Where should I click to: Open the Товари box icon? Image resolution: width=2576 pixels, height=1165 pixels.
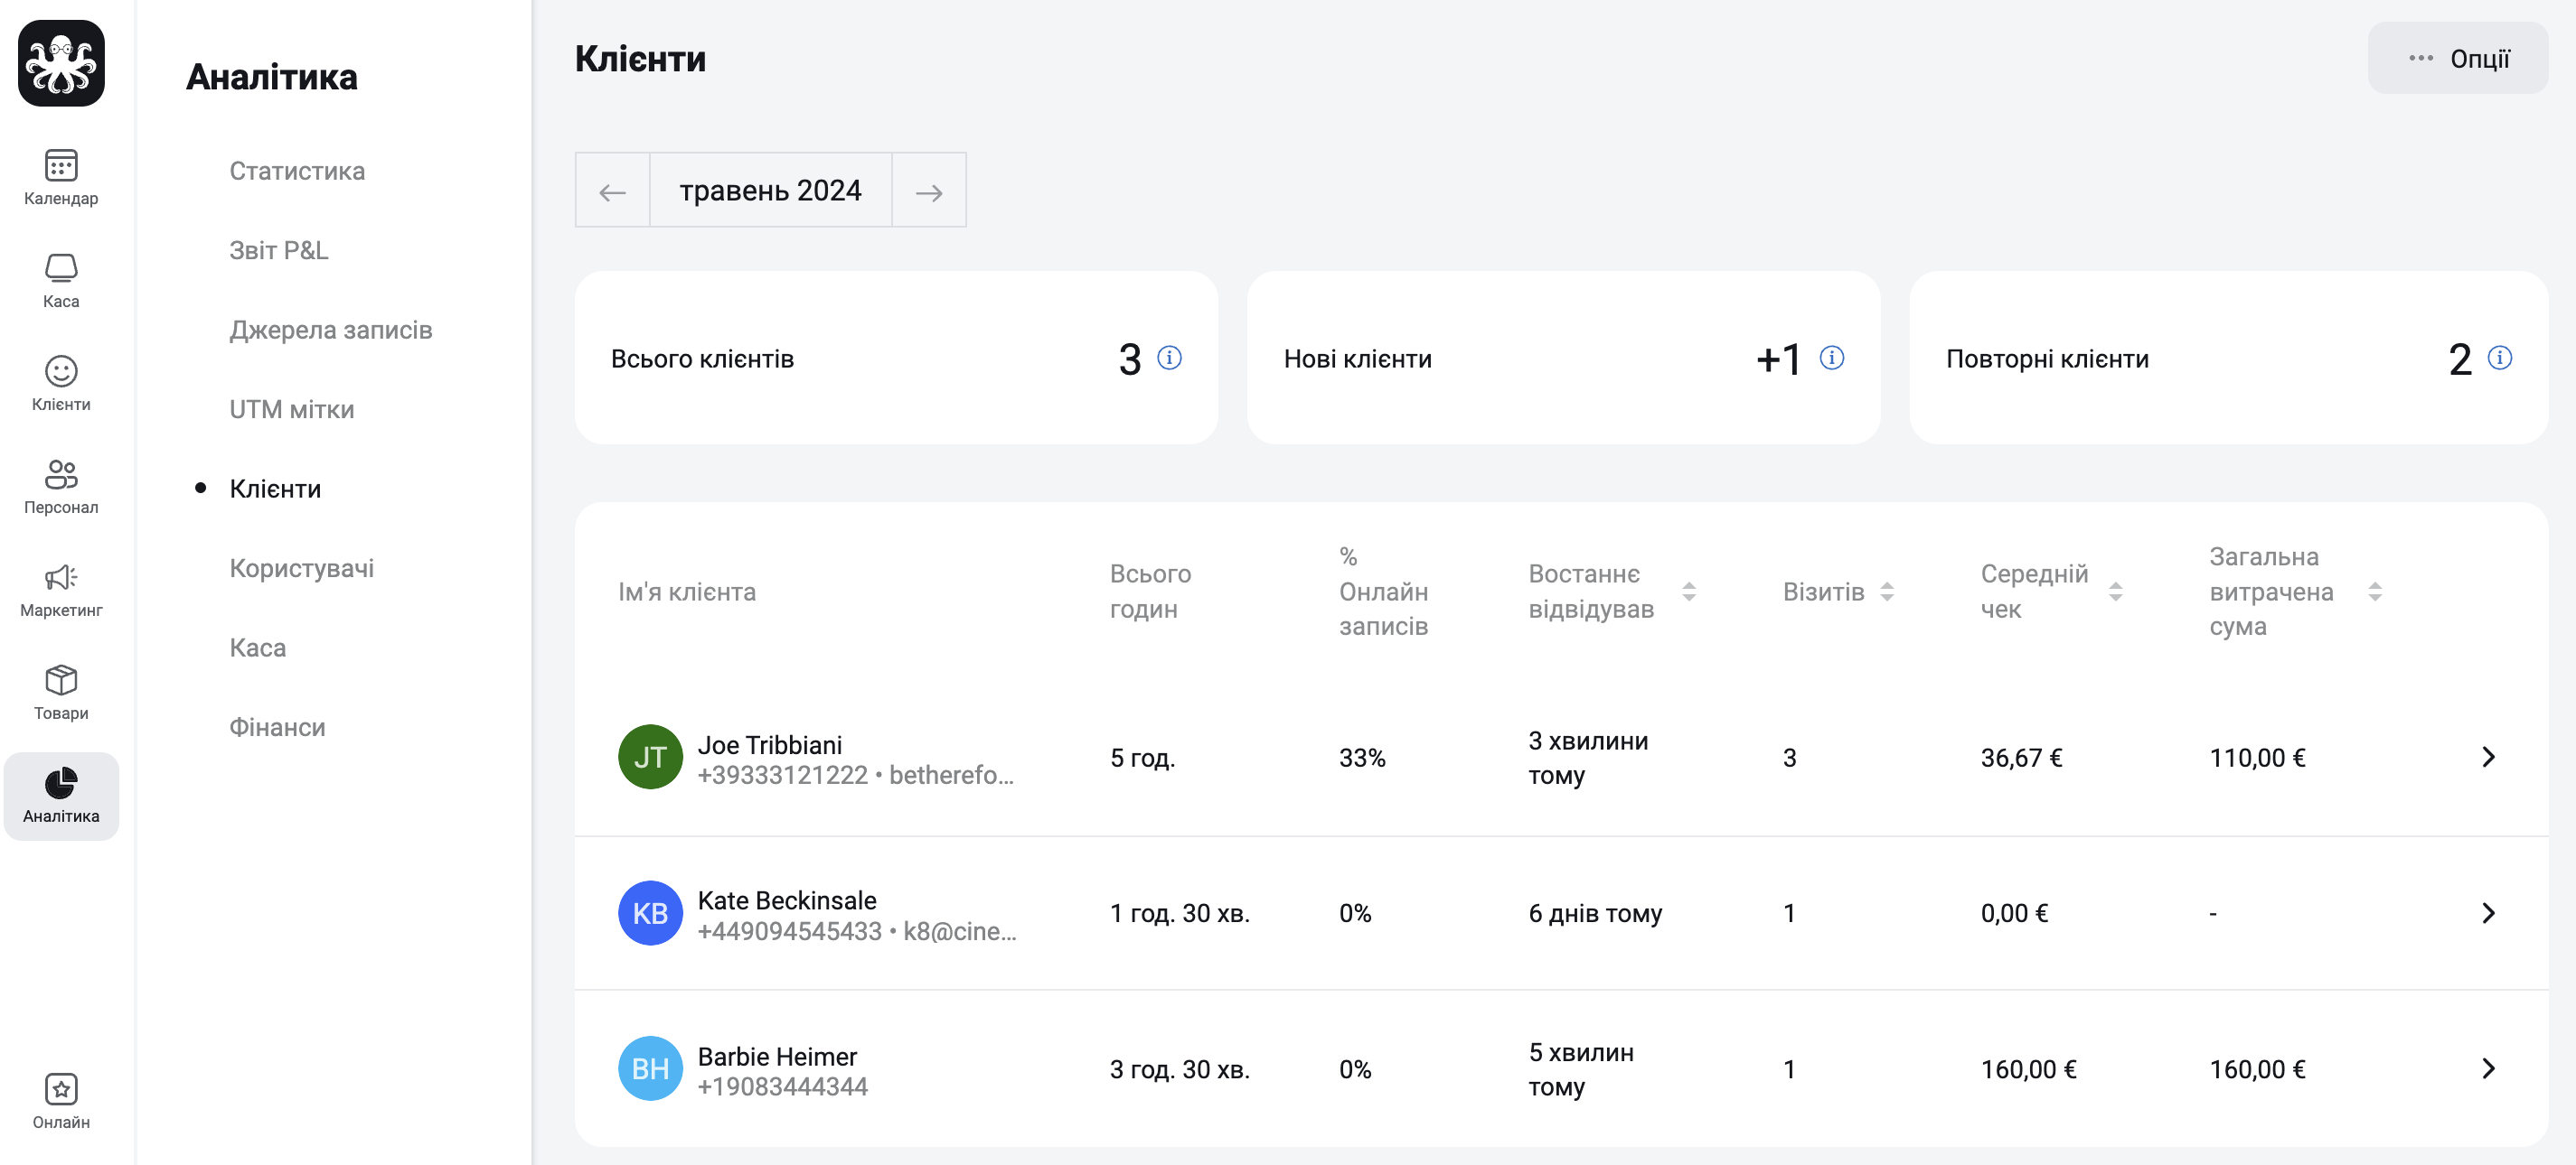(x=61, y=679)
